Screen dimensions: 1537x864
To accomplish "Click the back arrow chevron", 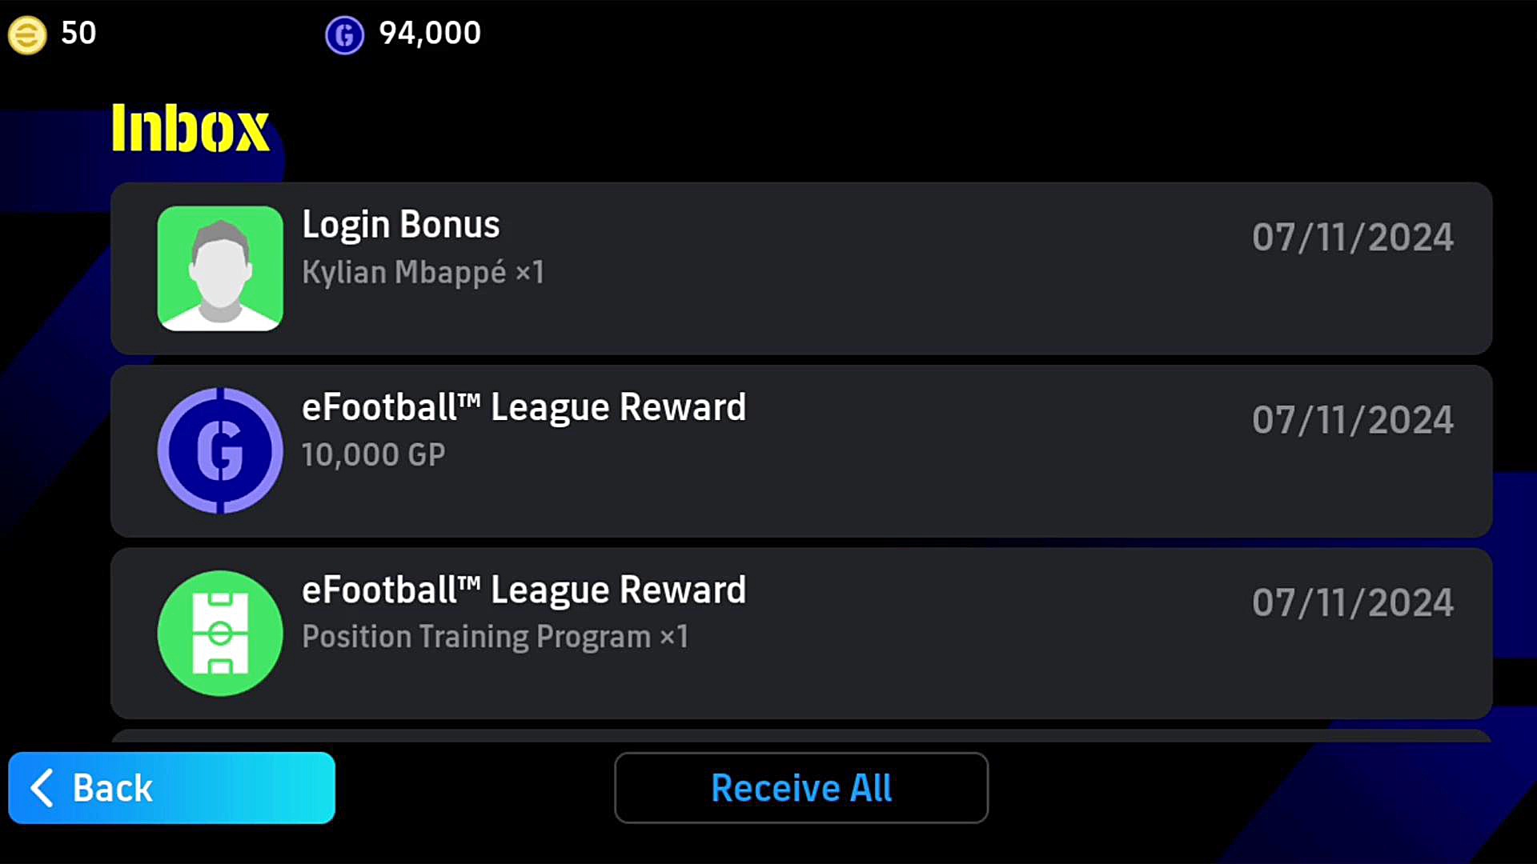I will coord(42,788).
